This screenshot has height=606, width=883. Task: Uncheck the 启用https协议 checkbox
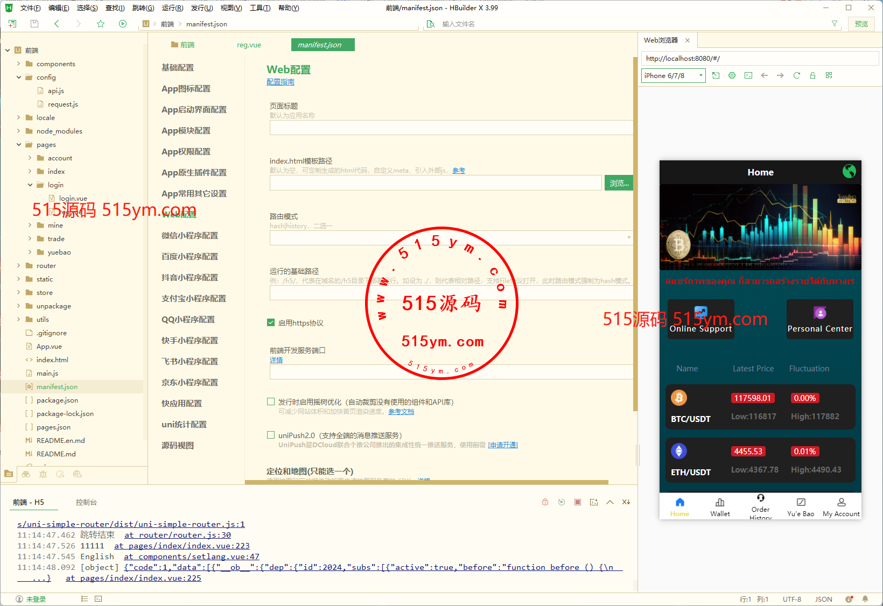(x=271, y=322)
